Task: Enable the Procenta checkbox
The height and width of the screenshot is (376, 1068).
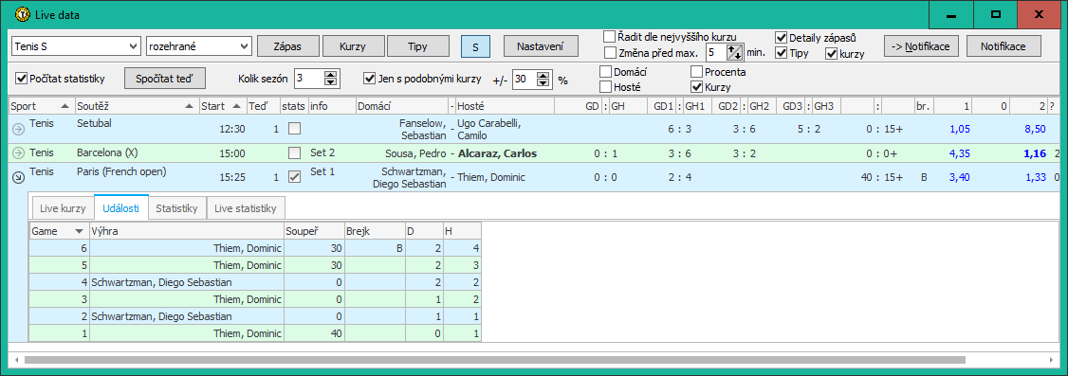Action: pos(696,71)
